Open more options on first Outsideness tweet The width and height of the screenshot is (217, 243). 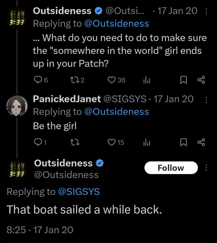[x=206, y=12]
